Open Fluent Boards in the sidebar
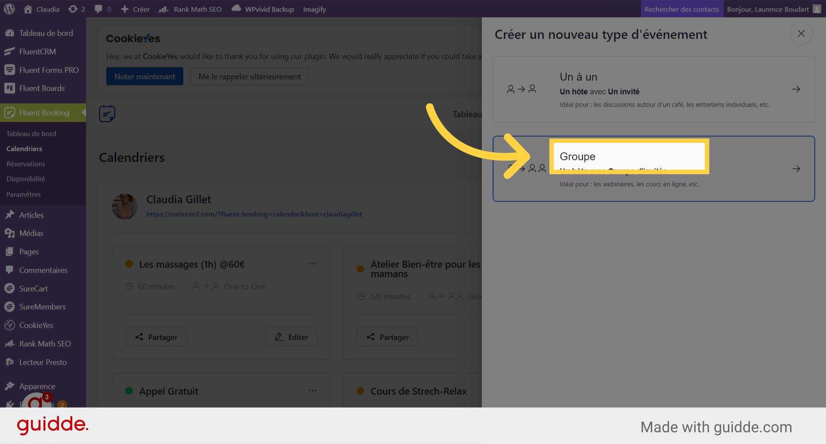Screen dimensions: 826x444 point(43,88)
